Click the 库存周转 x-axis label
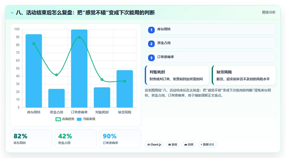This screenshot has height=158, width=286. (34, 112)
